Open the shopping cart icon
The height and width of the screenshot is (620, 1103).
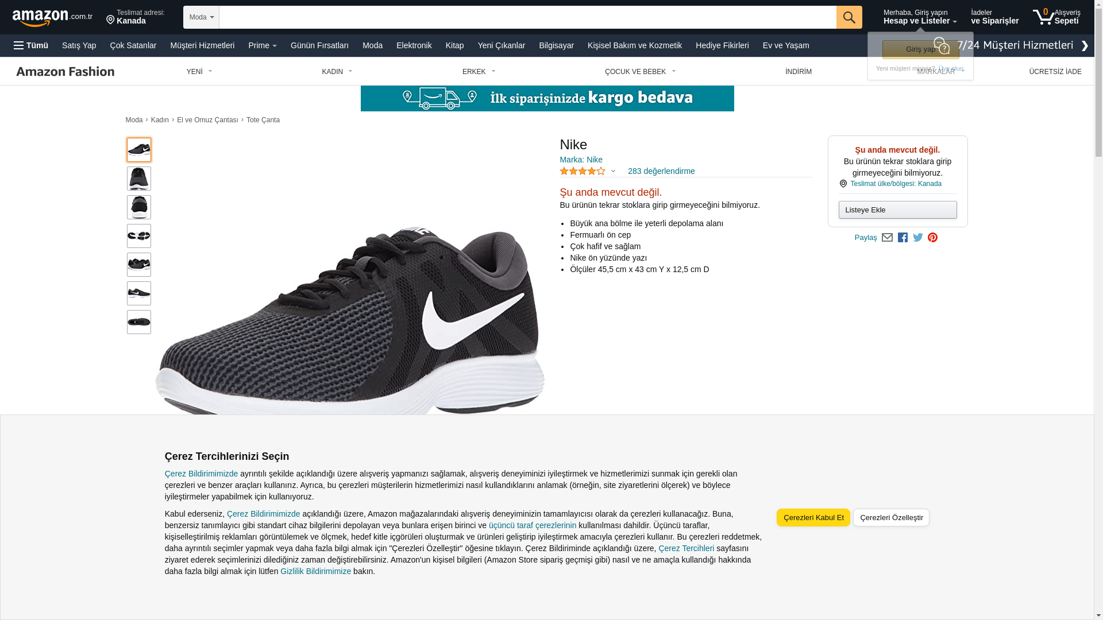[x=1056, y=17]
